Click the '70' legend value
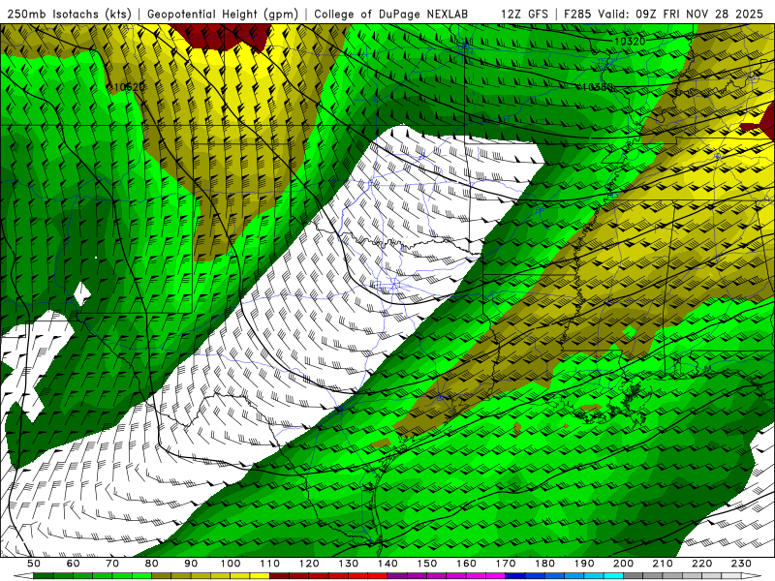The width and height of the screenshot is (775, 581). pyautogui.click(x=112, y=564)
